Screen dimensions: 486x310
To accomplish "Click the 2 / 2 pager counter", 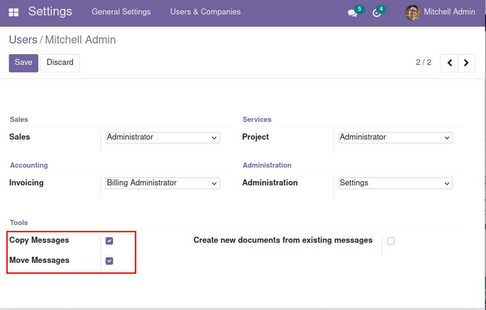I will 423,63.
